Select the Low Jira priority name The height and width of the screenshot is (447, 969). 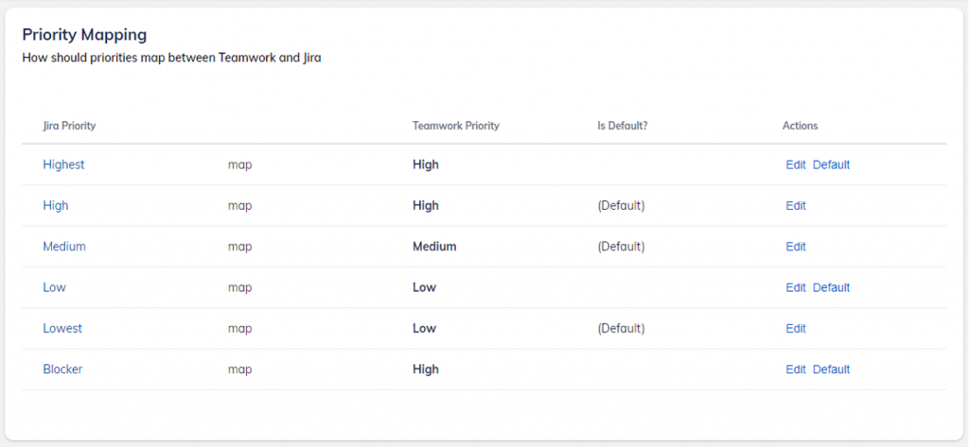[x=55, y=287]
